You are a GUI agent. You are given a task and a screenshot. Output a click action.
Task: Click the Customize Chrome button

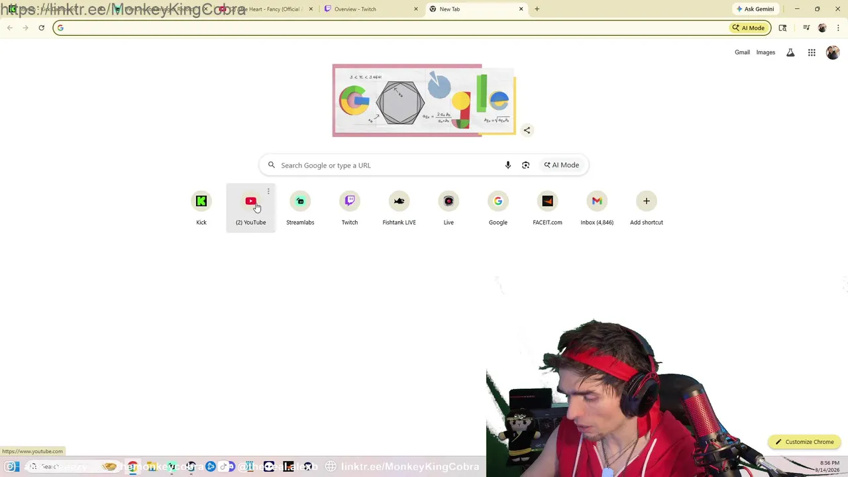pyautogui.click(x=805, y=442)
